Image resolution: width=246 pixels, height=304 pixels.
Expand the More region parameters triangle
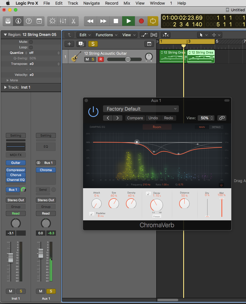click(x=8, y=80)
